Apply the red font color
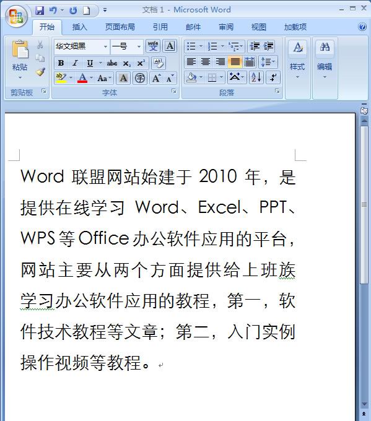 pyautogui.click(x=82, y=78)
